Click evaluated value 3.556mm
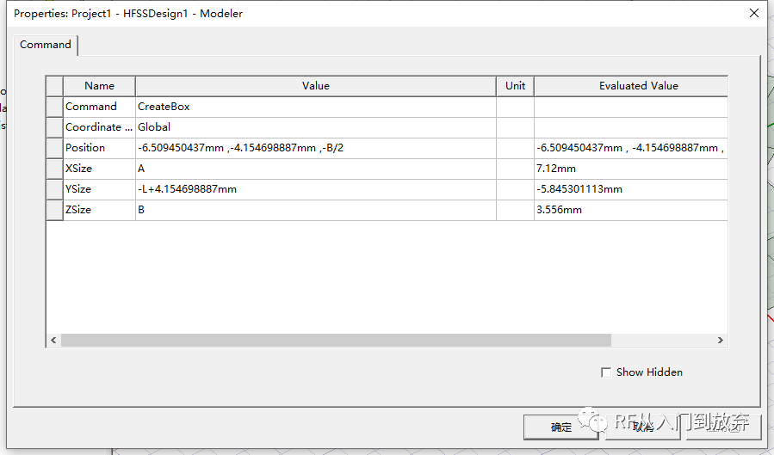The width and height of the screenshot is (774, 455). [x=631, y=211]
